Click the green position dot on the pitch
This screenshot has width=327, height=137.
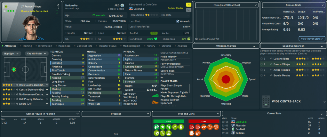(13, 69)
